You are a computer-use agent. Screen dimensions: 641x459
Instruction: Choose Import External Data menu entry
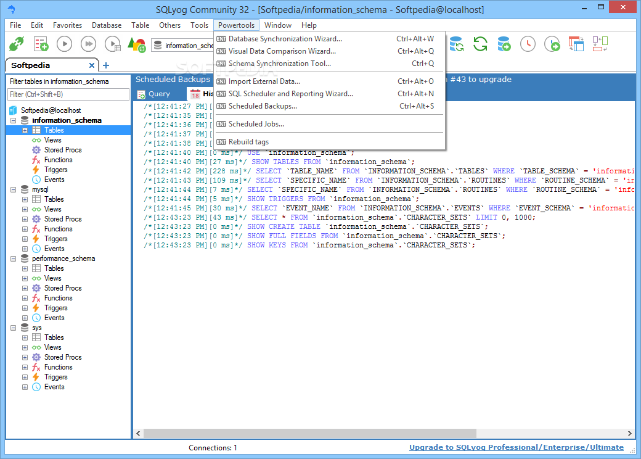coord(329,81)
